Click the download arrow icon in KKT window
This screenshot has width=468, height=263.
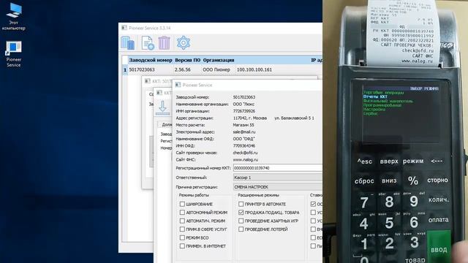pyautogui.click(x=162, y=108)
